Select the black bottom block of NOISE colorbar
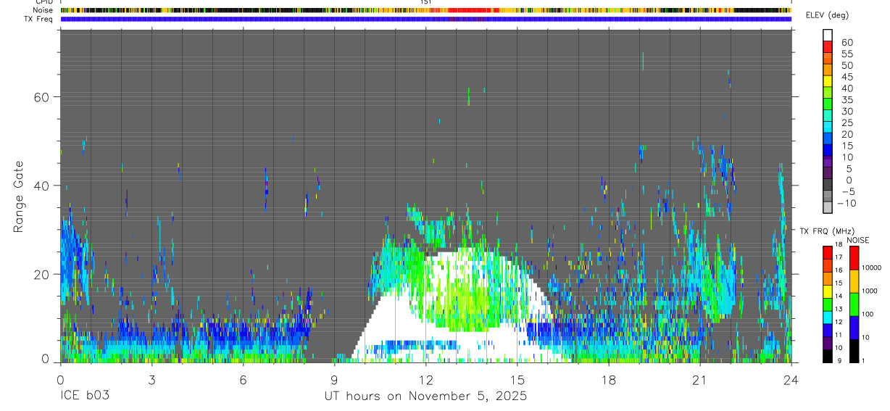 click(854, 351)
